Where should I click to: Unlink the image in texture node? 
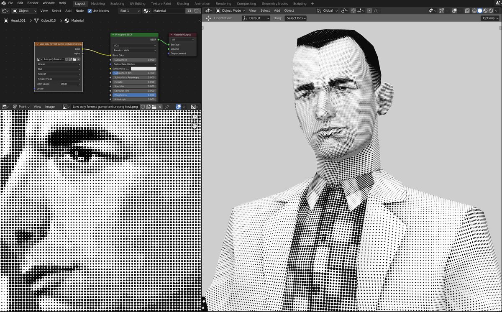tap(78, 59)
